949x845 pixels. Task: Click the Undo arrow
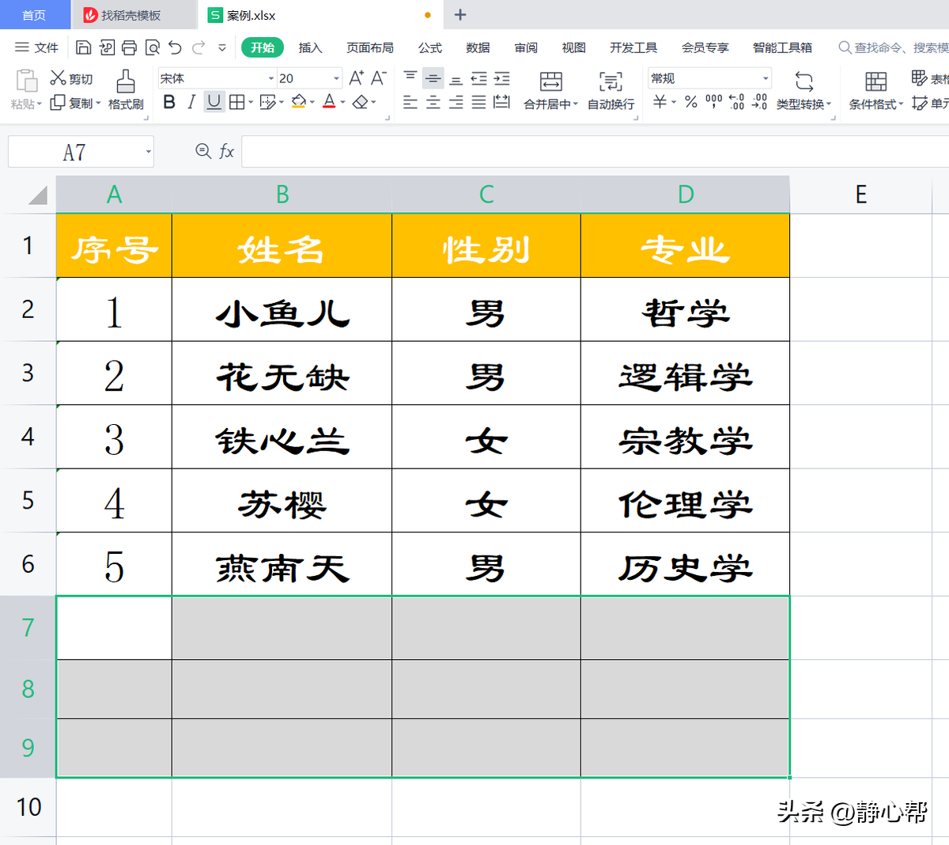click(175, 47)
